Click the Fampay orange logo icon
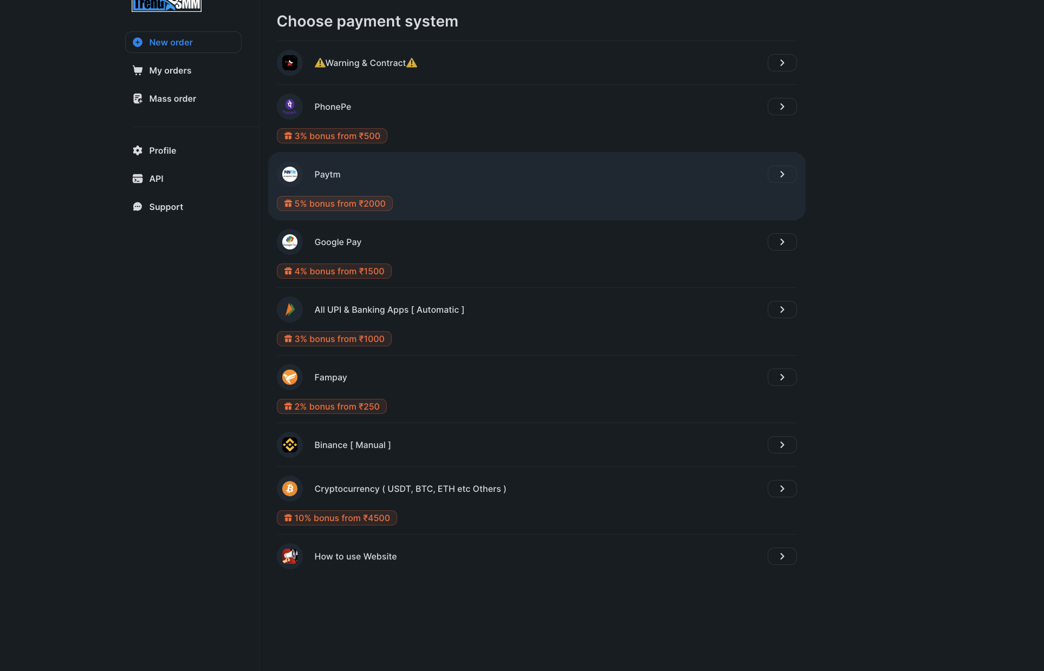 coord(290,377)
